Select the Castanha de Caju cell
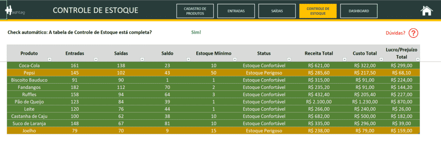Viewport: 441px width, 162px height. 29,116
